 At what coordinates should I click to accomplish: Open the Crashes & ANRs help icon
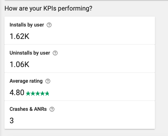coord(52,109)
